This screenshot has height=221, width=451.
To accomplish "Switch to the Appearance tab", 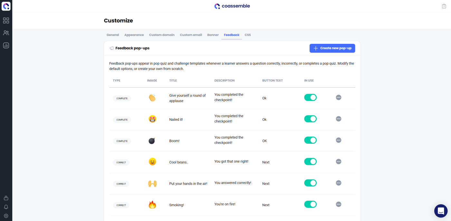I will (134, 35).
